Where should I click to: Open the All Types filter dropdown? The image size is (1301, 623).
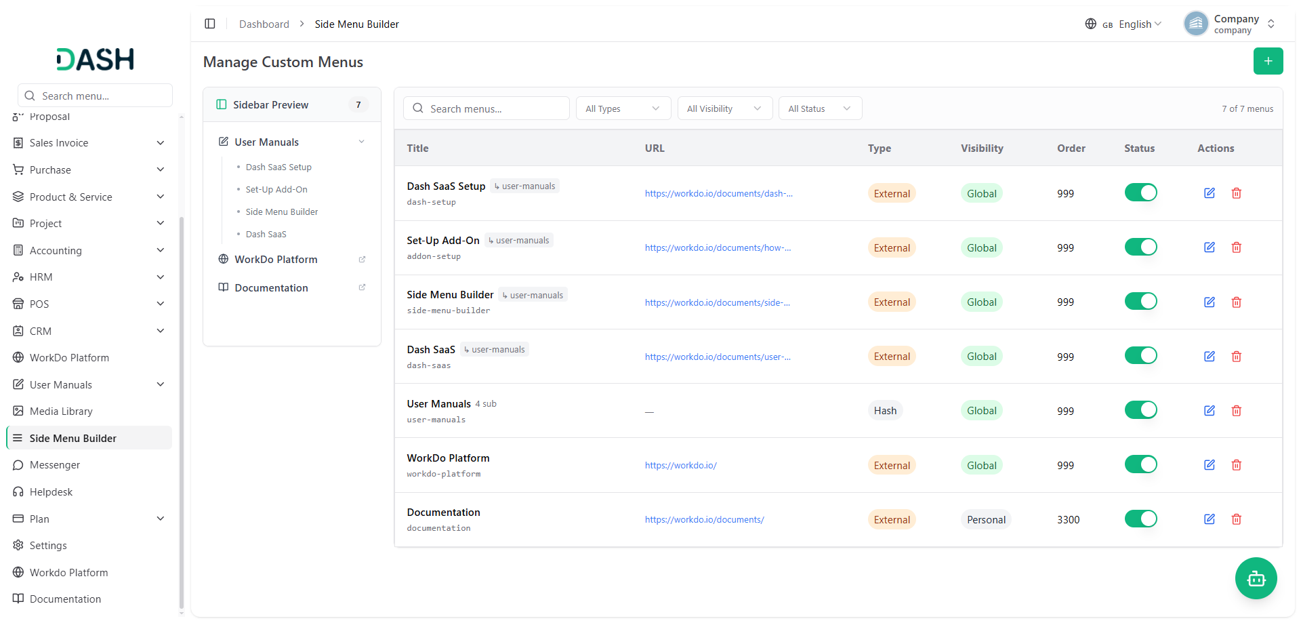click(x=623, y=108)
